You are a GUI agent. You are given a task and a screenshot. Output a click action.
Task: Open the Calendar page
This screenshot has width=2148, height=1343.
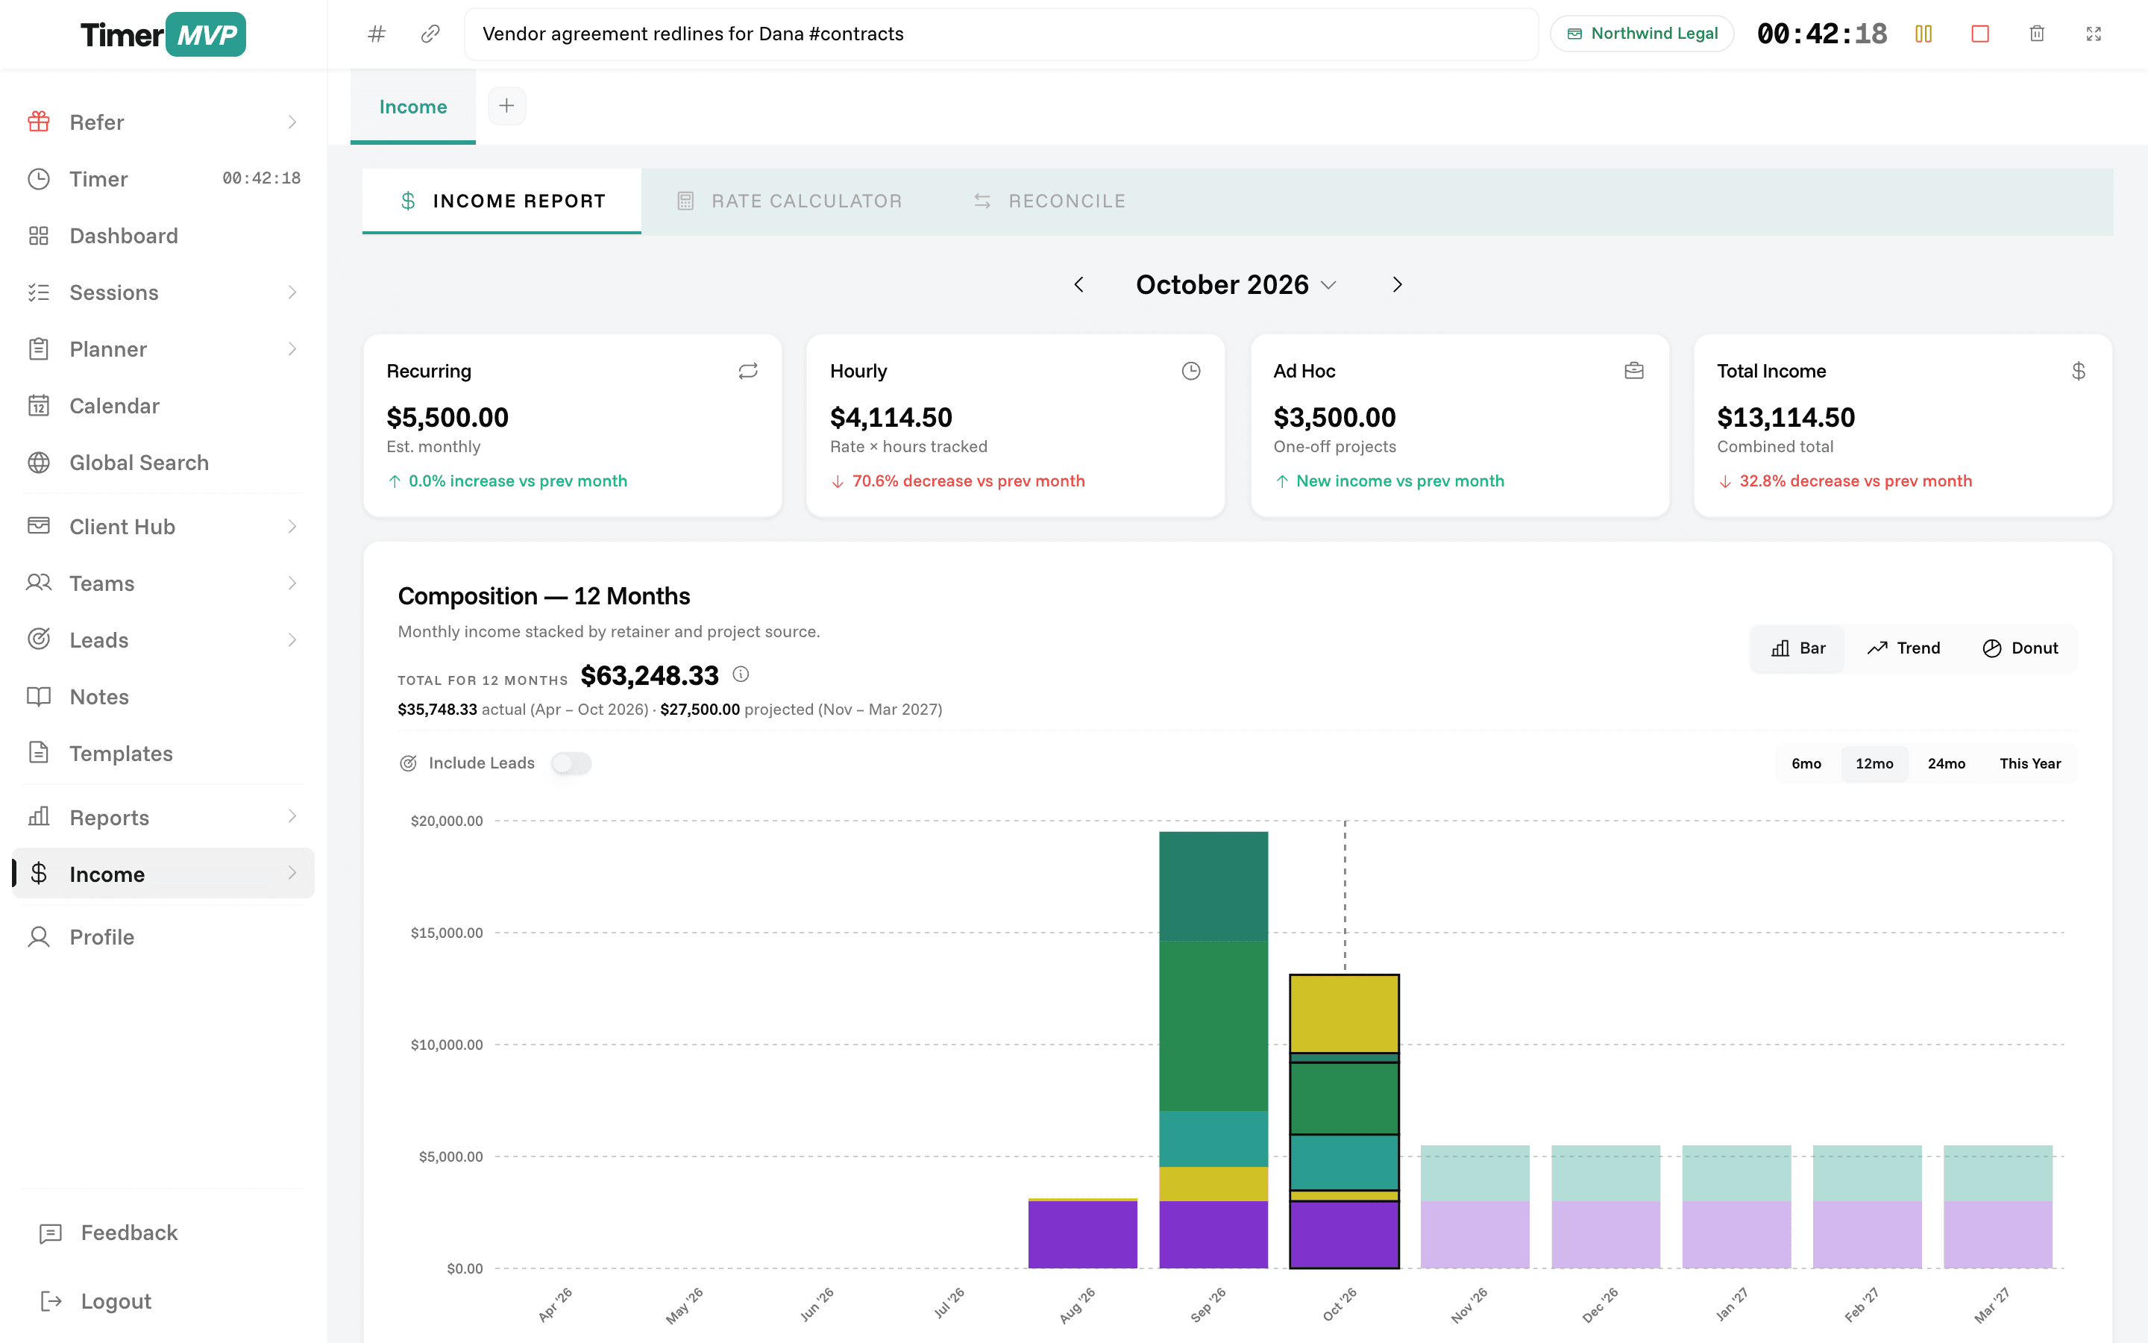point(163,406)
